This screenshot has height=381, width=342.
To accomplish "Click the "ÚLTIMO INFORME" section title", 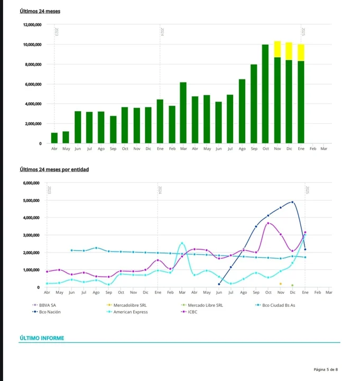I will coord(42,338).
